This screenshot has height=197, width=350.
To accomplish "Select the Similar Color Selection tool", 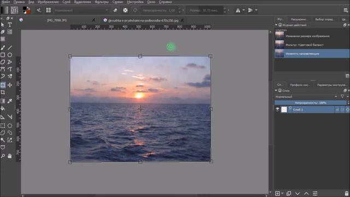I will [10, 140].
